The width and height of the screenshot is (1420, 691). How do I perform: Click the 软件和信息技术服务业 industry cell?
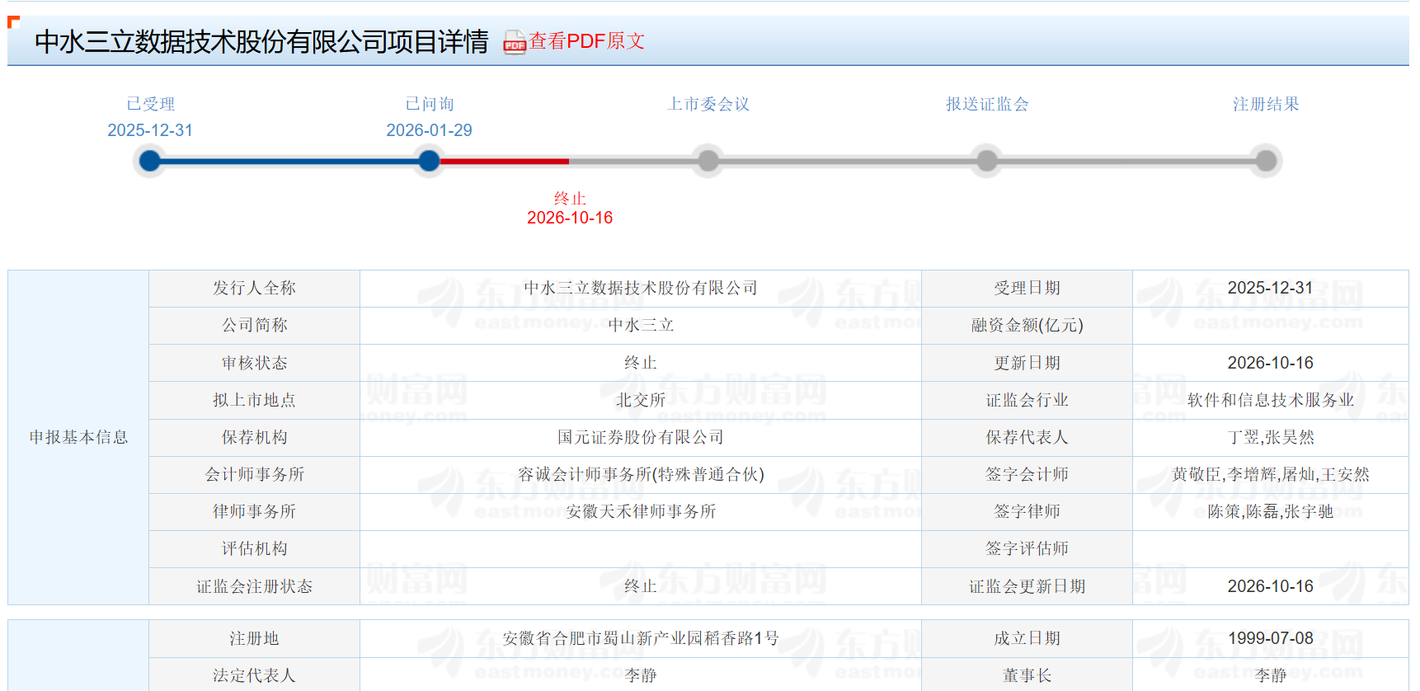(1270, 400)
